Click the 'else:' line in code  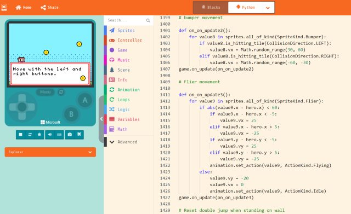[x=206, y=172]
